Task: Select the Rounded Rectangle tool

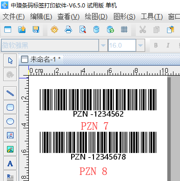Action: [10, 107]
